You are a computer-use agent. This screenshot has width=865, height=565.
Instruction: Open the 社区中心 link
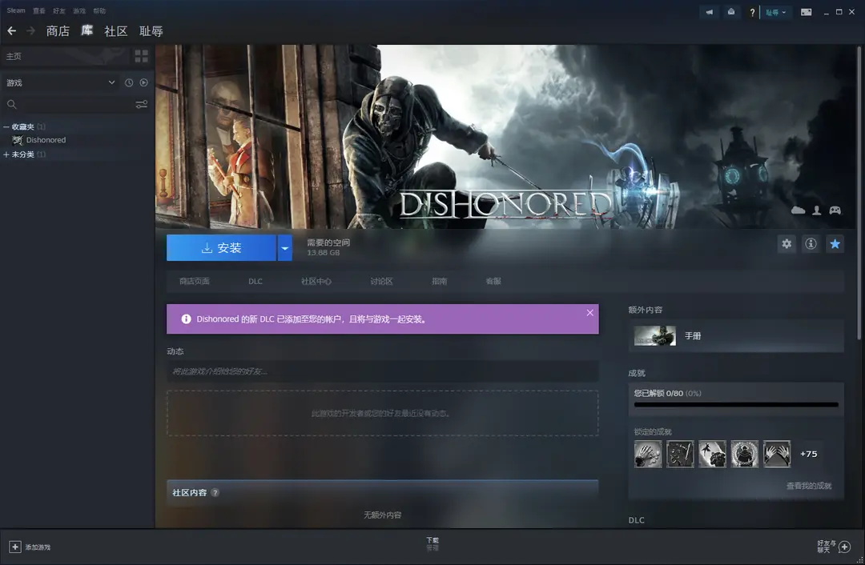316,281
